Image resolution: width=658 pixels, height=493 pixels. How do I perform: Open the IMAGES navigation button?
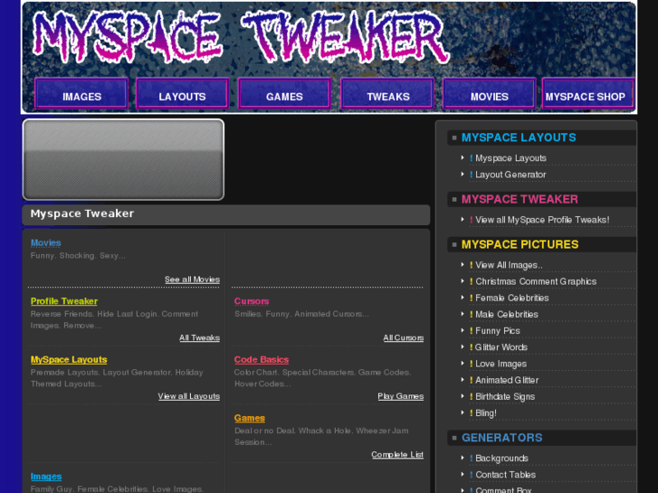point(81,93)
